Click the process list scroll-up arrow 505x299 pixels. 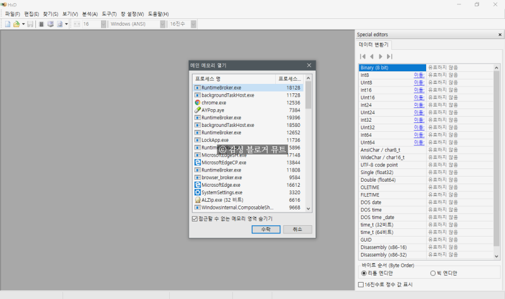click(308, 78)
